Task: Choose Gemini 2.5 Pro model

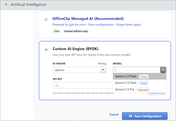Action: click(140, 90)
